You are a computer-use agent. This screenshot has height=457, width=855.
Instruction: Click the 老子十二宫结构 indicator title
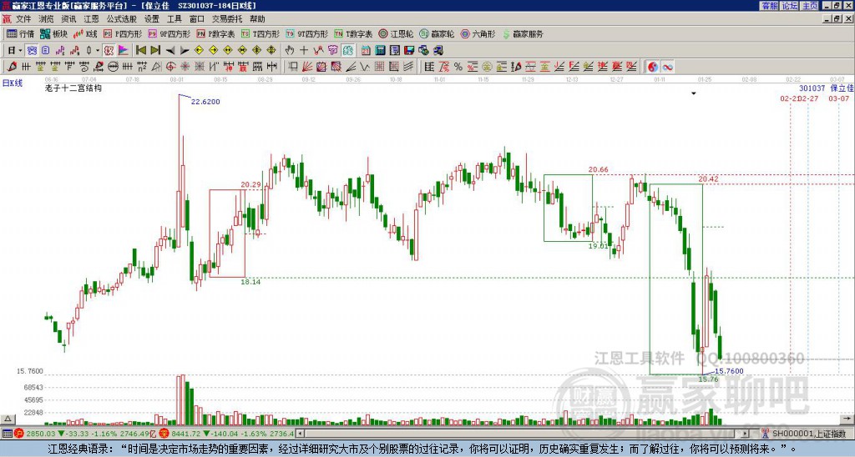point(73,88)
